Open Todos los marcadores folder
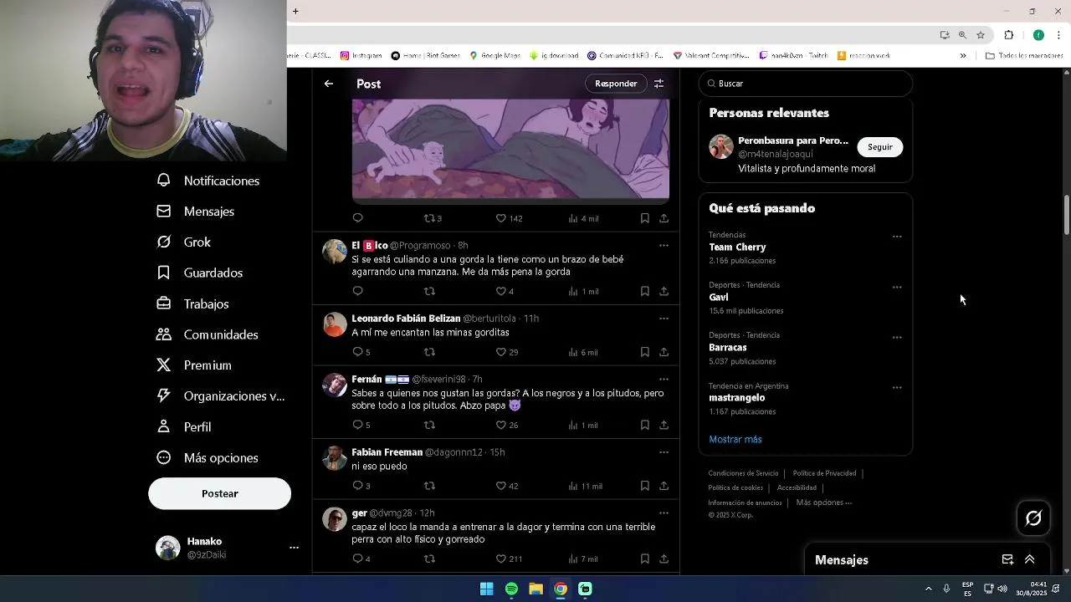The image size is (1071, 602). tap(1024, 56)
